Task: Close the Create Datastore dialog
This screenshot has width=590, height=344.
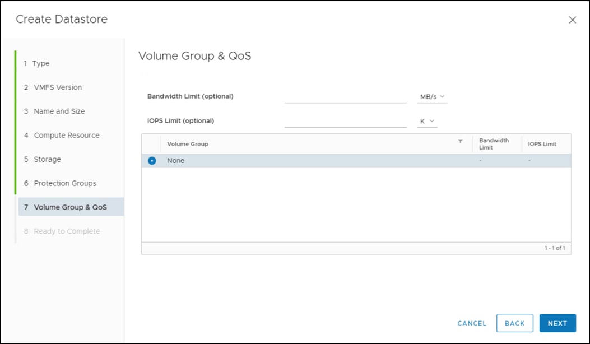Action: [x=572, y=20]
